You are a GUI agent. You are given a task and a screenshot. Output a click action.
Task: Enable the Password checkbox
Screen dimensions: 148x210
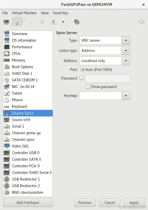coord(81,78)
